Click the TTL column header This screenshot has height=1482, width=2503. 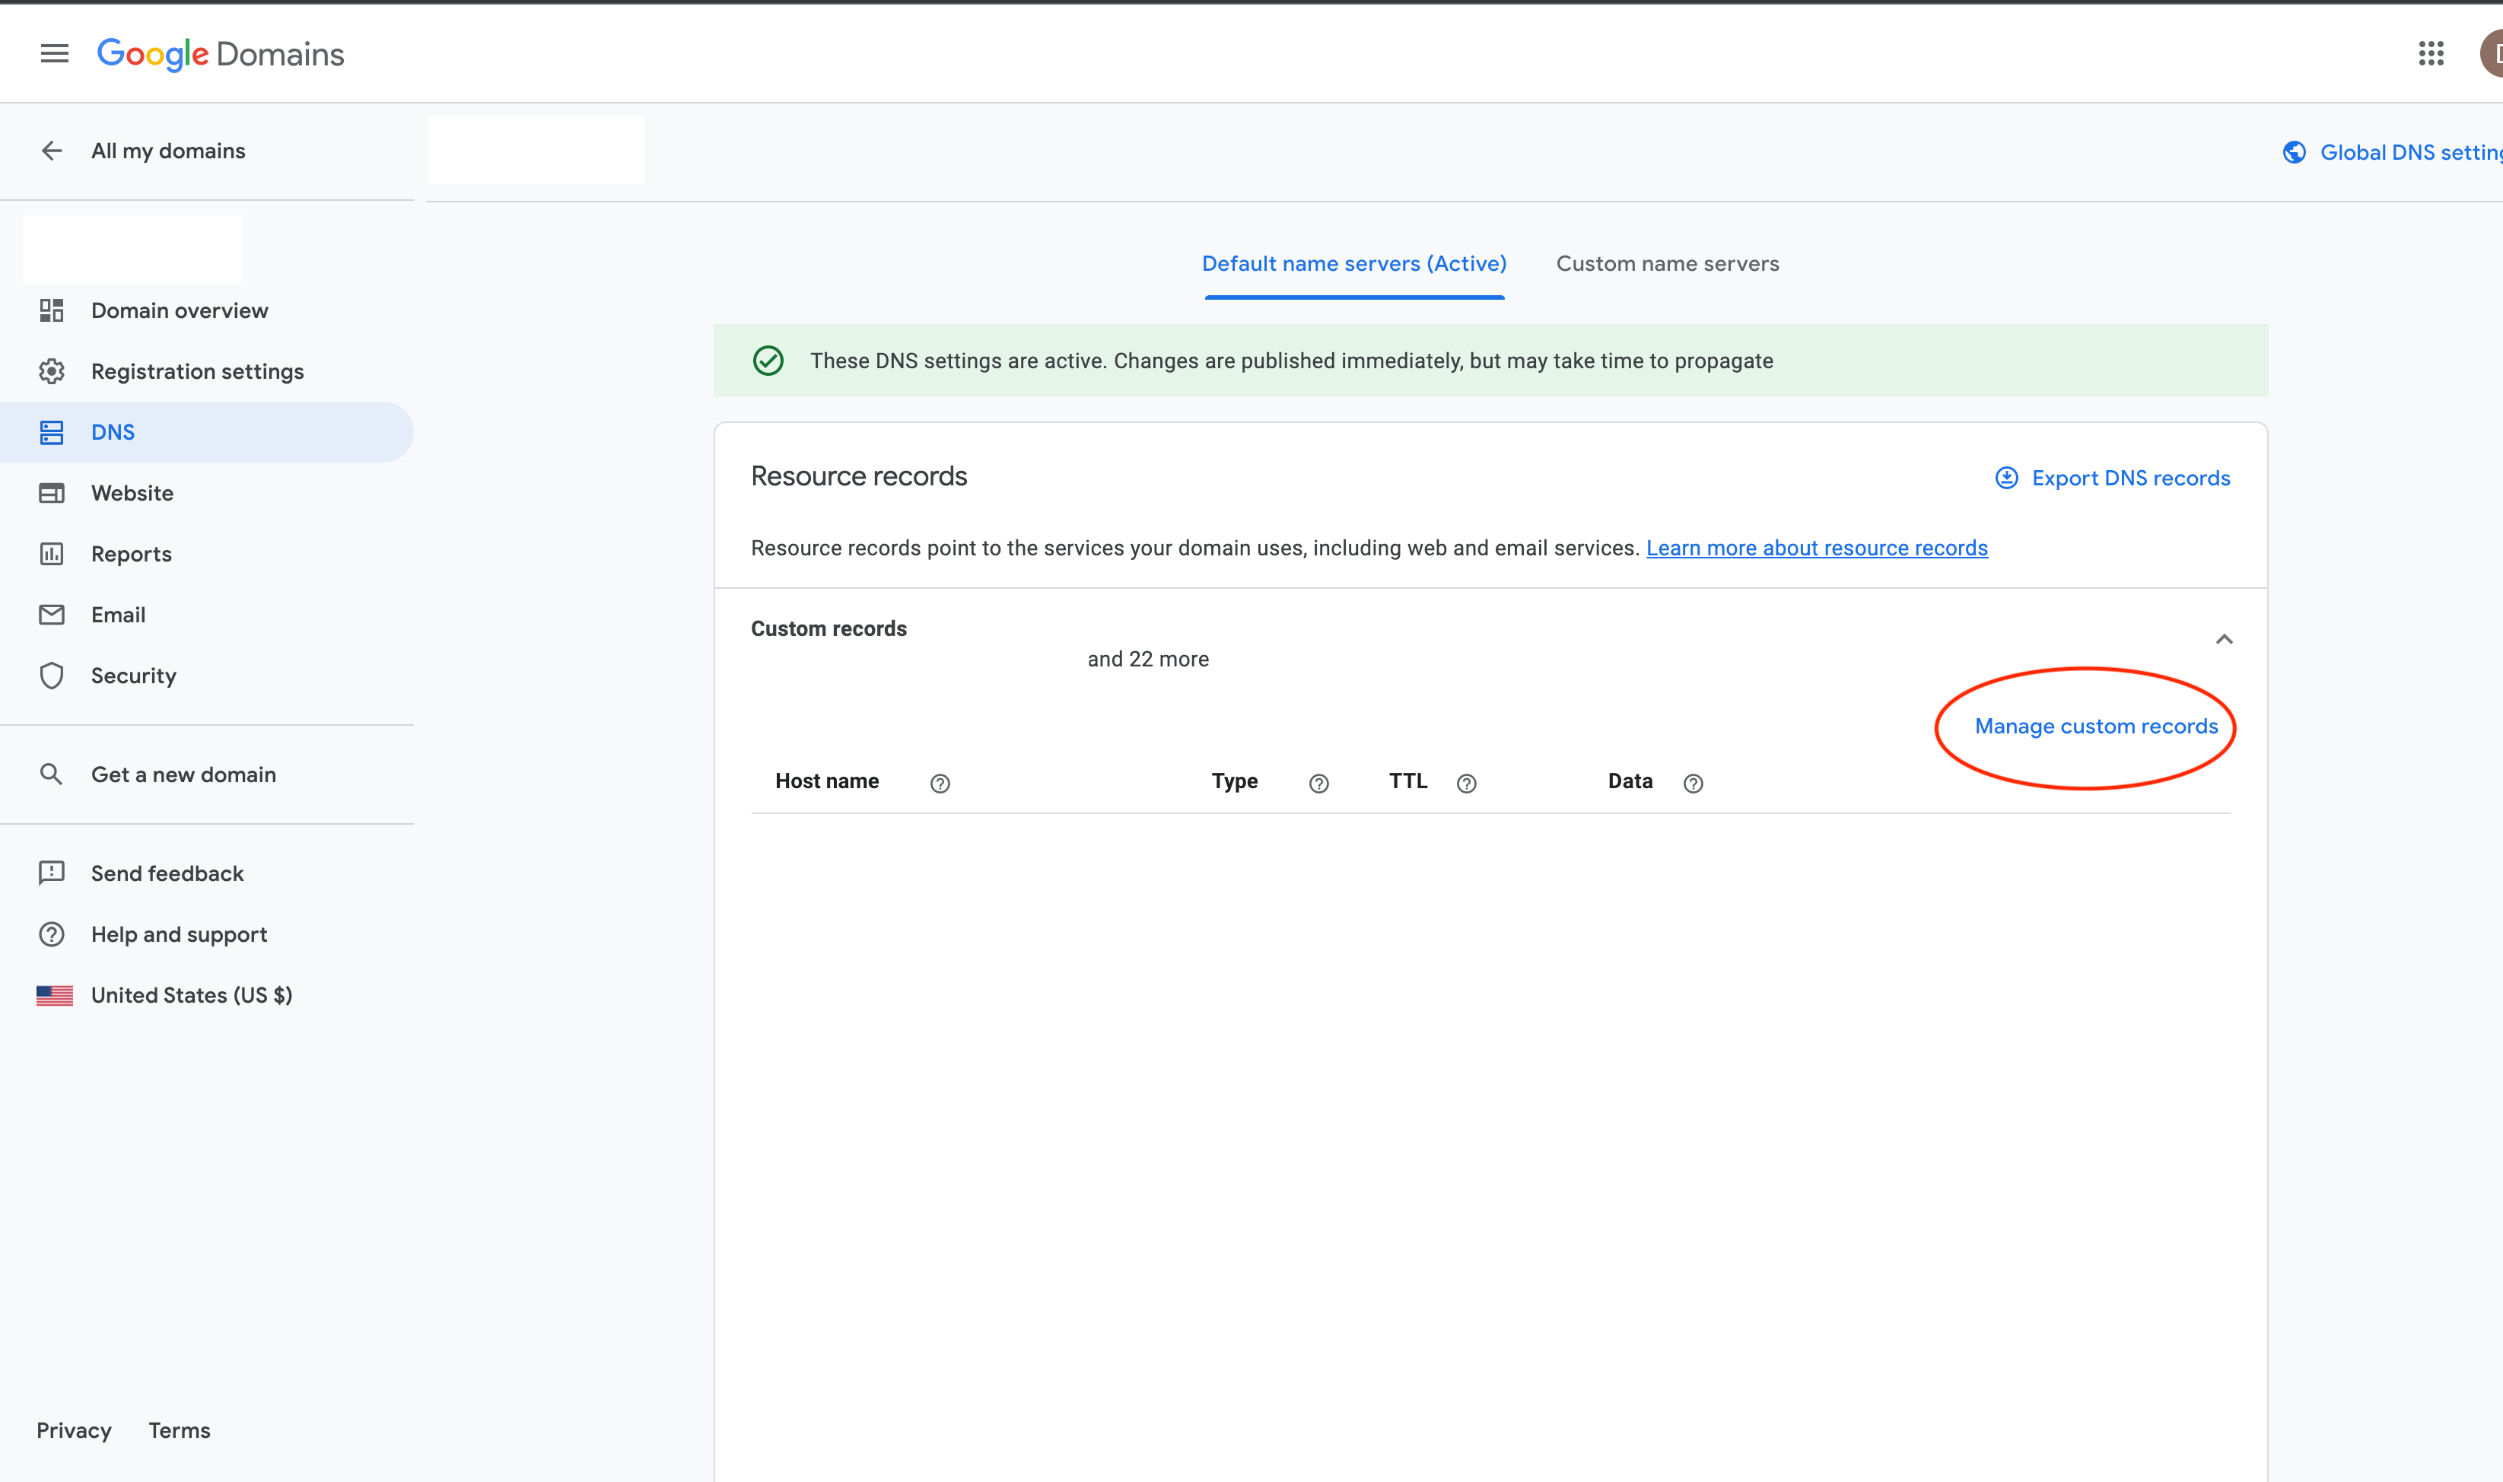tap(1407, 781)
